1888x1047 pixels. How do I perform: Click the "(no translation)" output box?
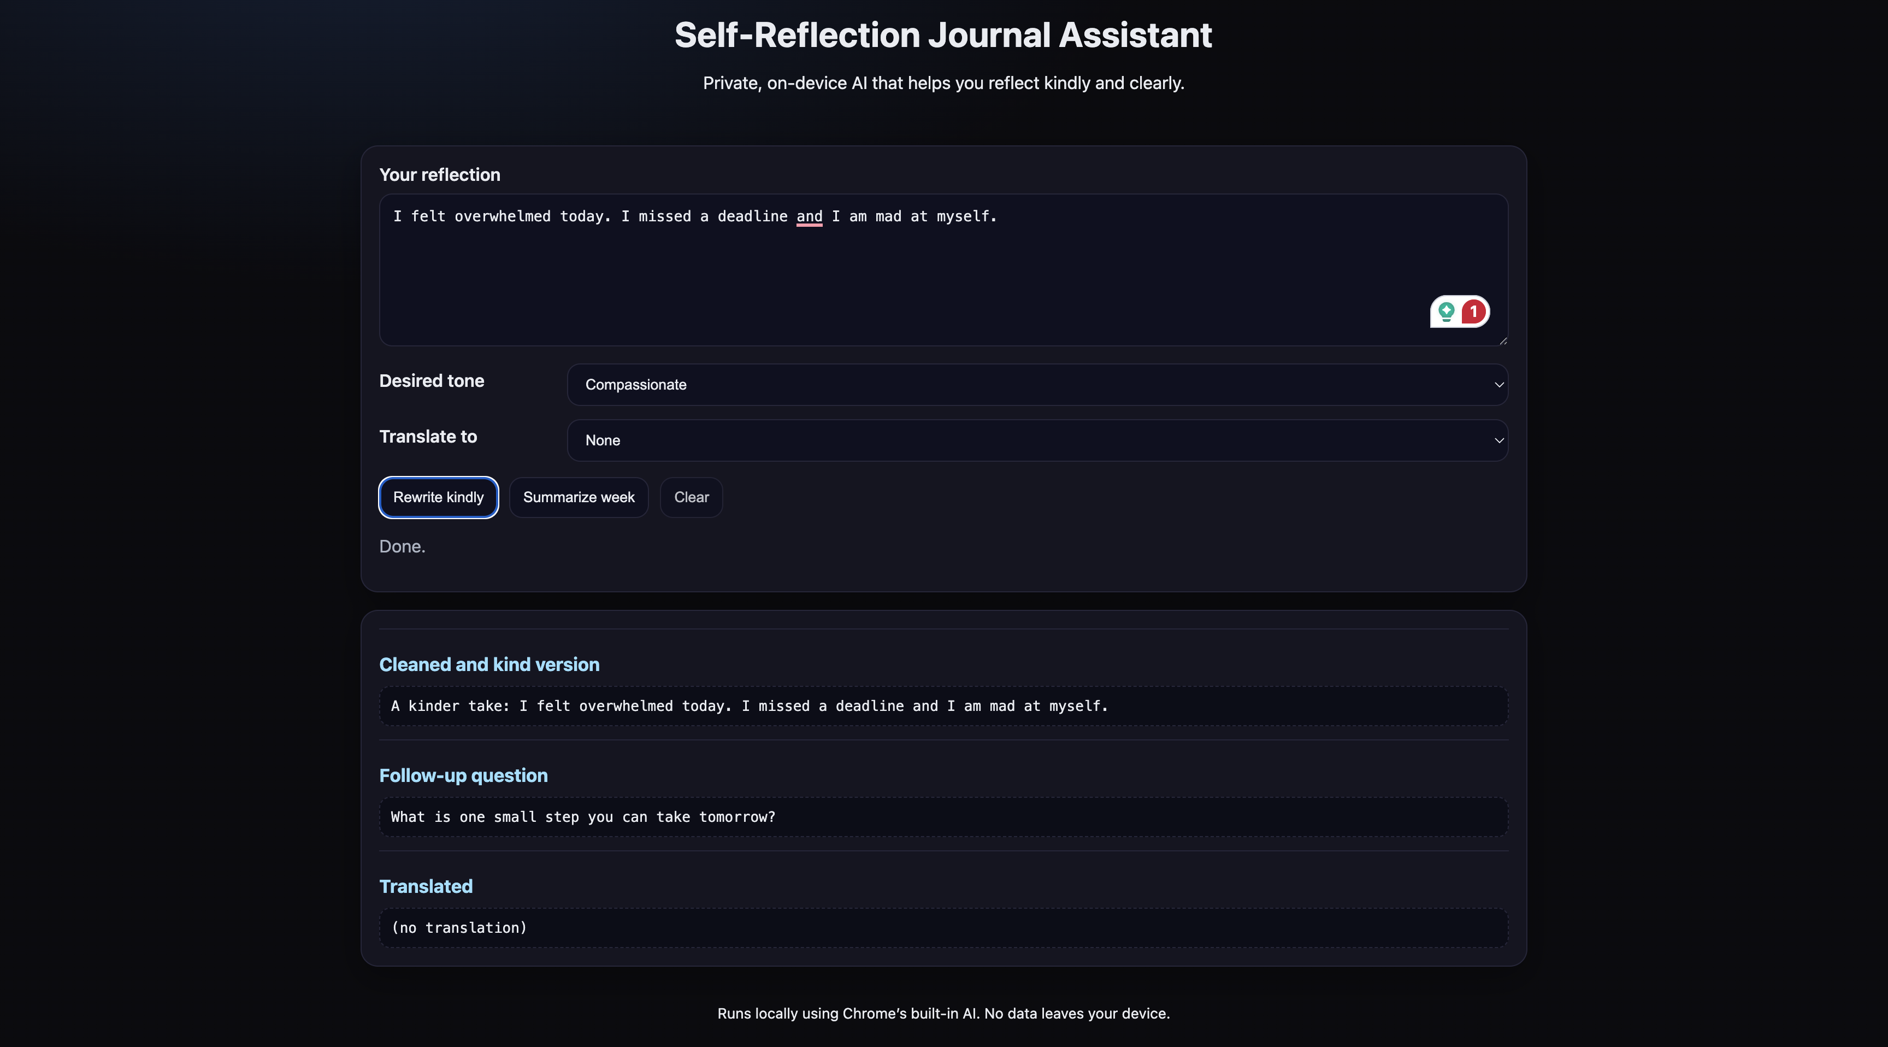coord(943,927)
